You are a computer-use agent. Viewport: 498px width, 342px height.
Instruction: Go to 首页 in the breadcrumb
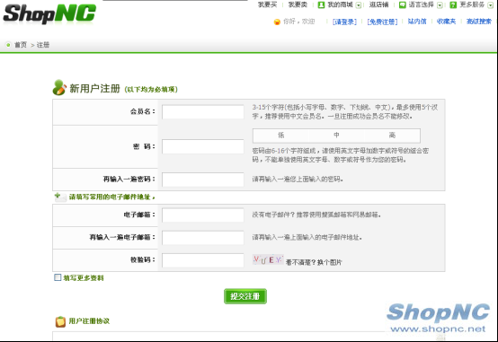(x=21, y=45)
